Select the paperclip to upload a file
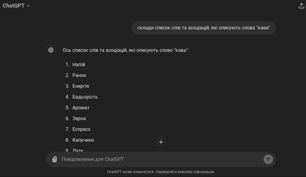 (x=54, y=159)
